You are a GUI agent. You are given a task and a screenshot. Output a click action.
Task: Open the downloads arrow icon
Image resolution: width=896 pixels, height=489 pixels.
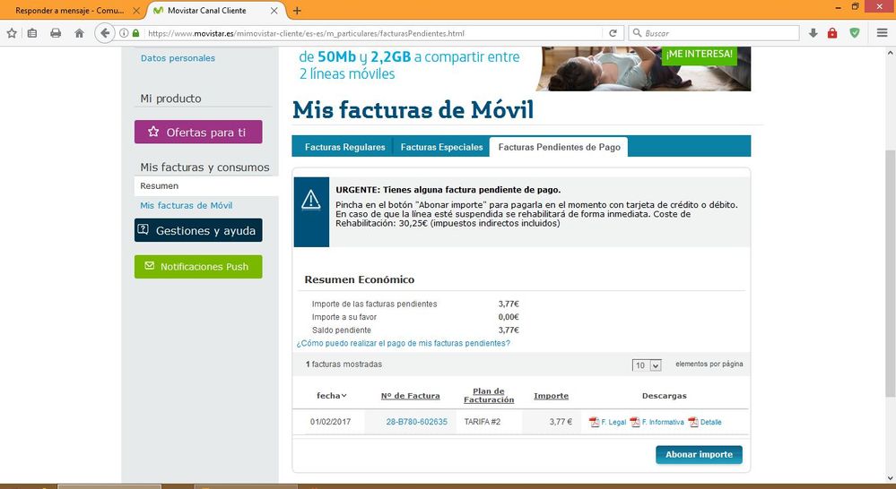point(813,33)
